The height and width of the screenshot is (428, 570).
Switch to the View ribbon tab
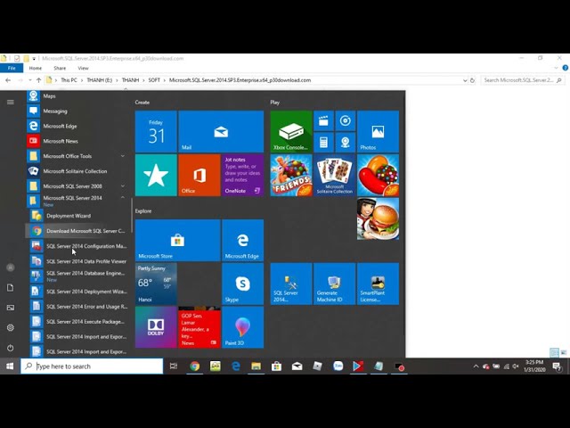pos(83,68)
